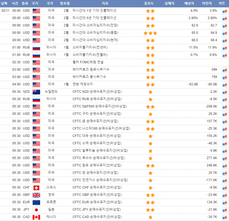The image size is (229, 221).
Task: Click the New Zealand flag icon
Action: (x=37, y=92)
